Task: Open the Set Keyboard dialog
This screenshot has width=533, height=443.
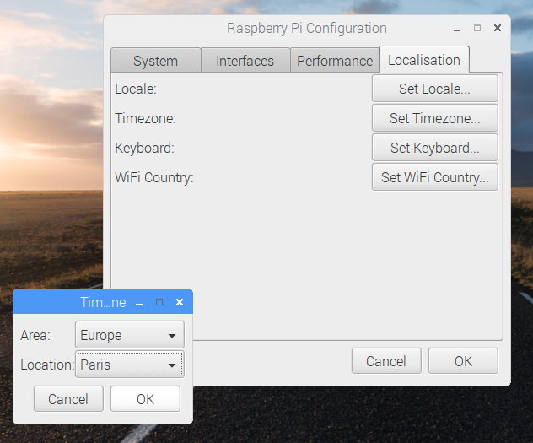Action: (435, 148)
